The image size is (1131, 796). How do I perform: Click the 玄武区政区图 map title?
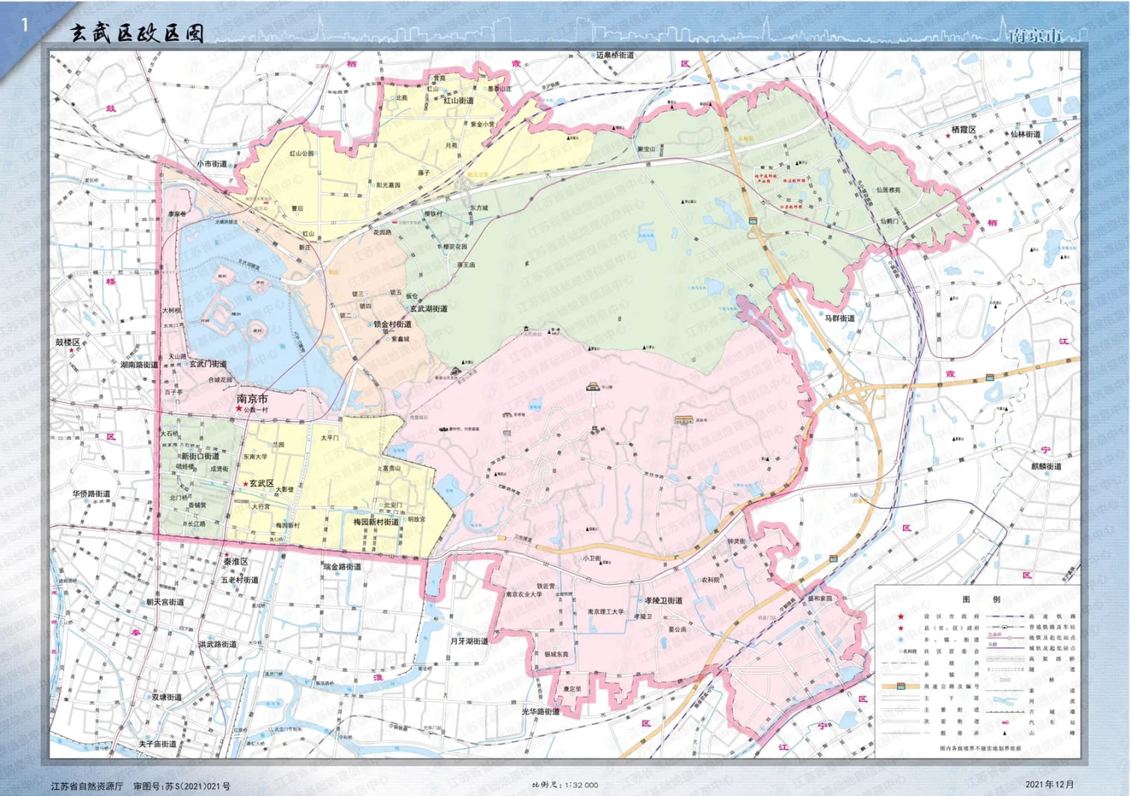click(136, 33)
